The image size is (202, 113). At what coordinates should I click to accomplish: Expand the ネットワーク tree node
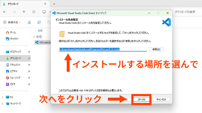click(2, 104)
